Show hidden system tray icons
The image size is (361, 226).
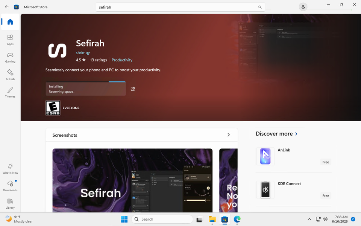(309, 219)
